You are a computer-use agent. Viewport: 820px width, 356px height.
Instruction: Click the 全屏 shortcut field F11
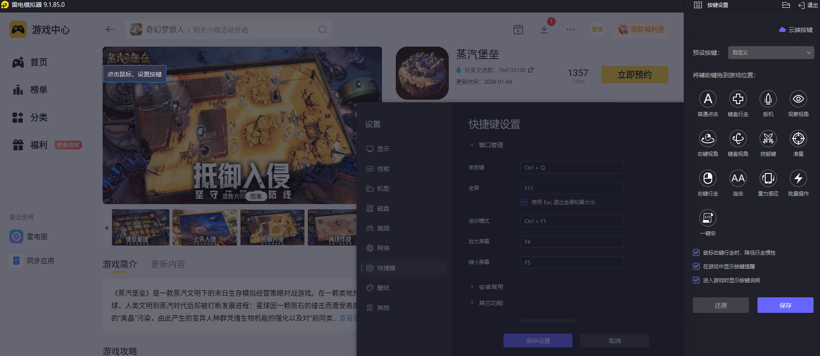click(572, 188)
